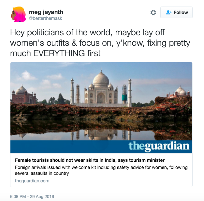Click the red mosque building on the left of photo
Viewport: 204px width, 201px height.
[x=23, y=95]
